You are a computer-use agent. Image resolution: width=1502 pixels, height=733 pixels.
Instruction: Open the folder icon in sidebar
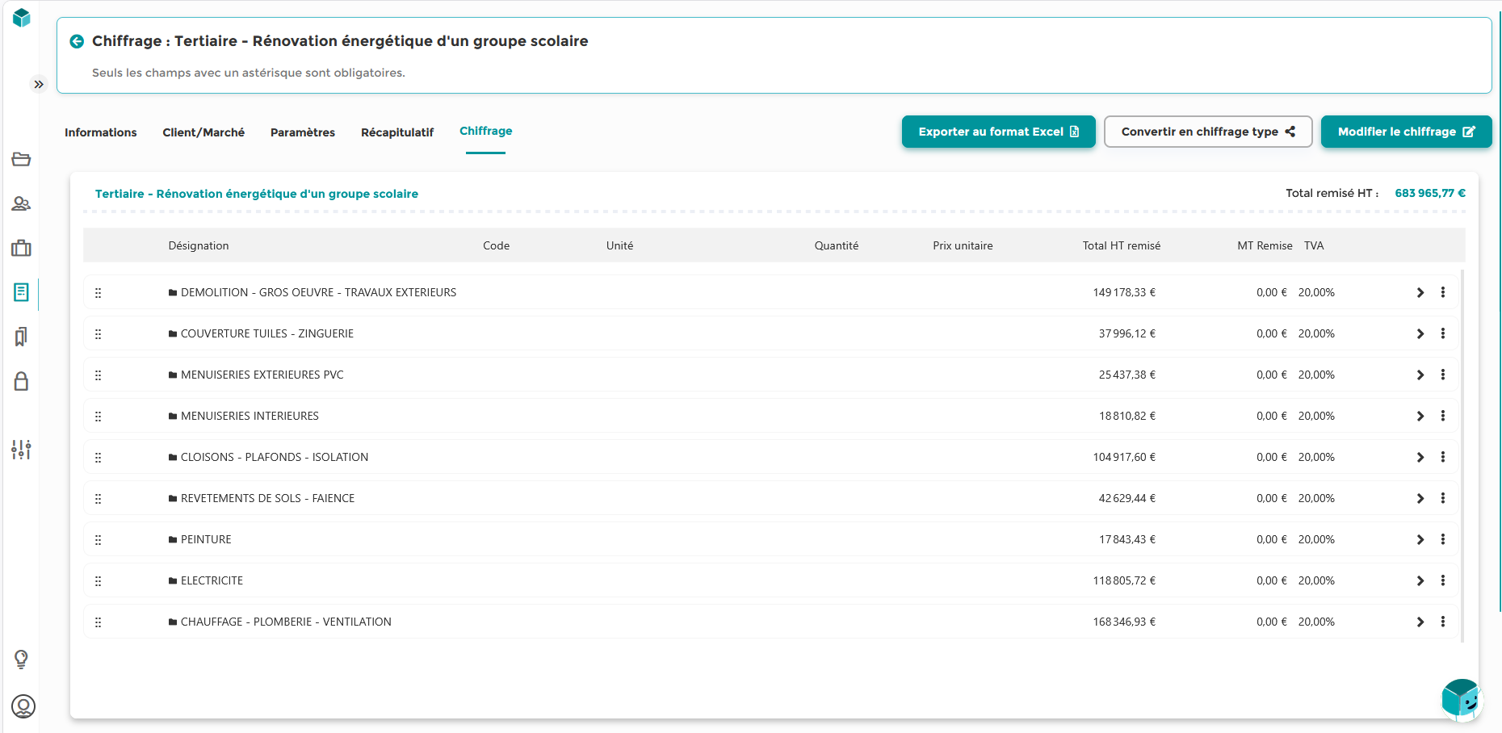coord(21,159)
